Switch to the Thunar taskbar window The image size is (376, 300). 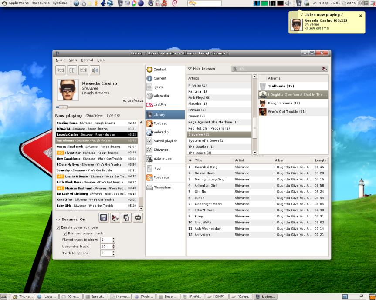click(x=23, y=297)
